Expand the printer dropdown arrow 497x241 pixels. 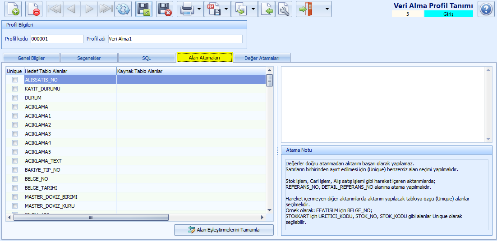pyautogui.click(x=199, y=9)
